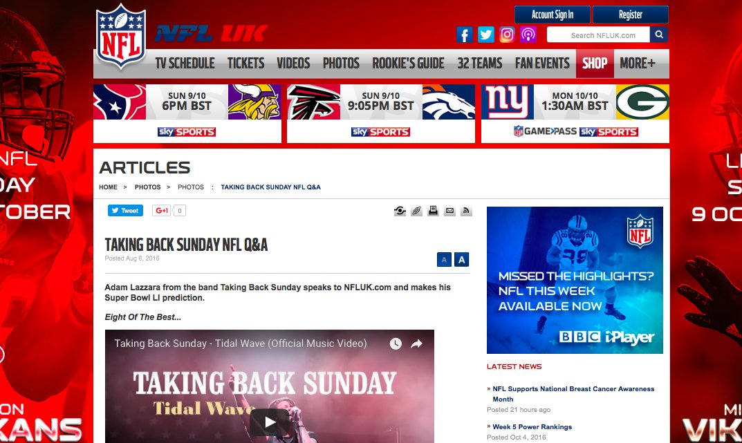Click the New York Giants logo
The image size is (742, 443).
tap(508, 102)
